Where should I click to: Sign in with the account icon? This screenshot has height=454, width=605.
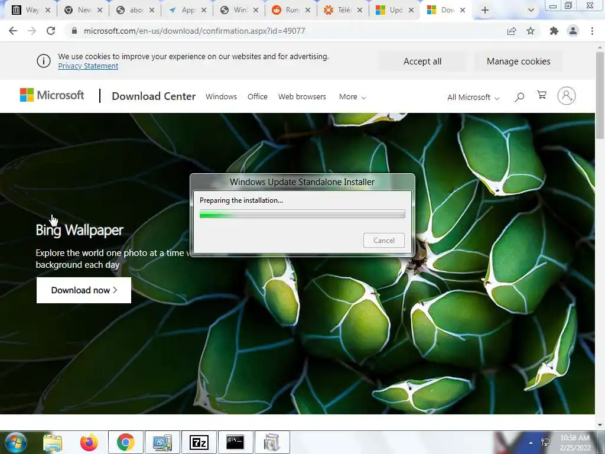pyautogui.click(x=567, y=96)
